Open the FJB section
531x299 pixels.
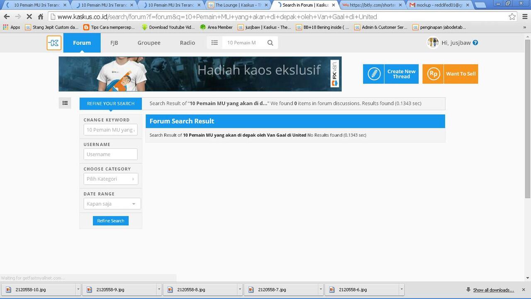click(x=114, y=43)
